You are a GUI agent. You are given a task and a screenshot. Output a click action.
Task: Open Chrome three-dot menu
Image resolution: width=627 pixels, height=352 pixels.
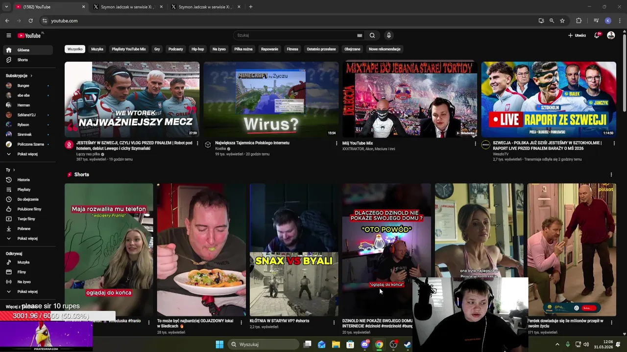click(x=620, y=21)
